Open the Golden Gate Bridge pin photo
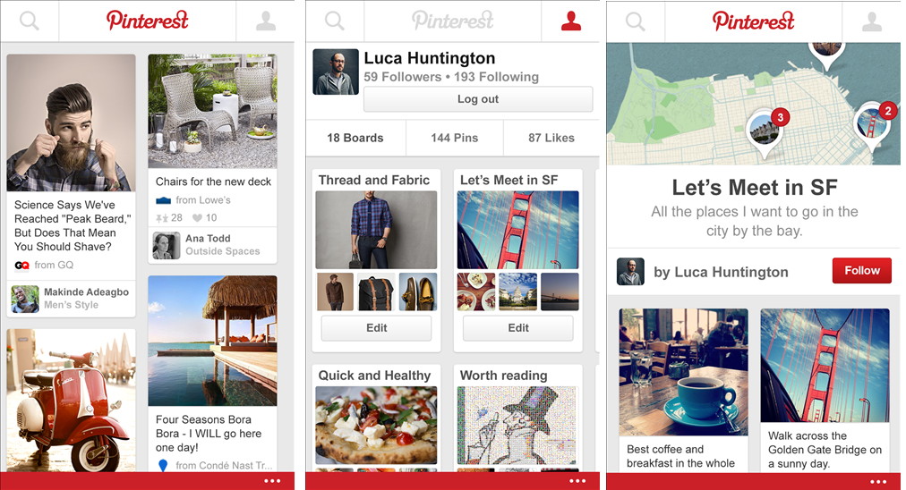Image resolution: width=906 pixels, height=490 pixels. [825, 365]
